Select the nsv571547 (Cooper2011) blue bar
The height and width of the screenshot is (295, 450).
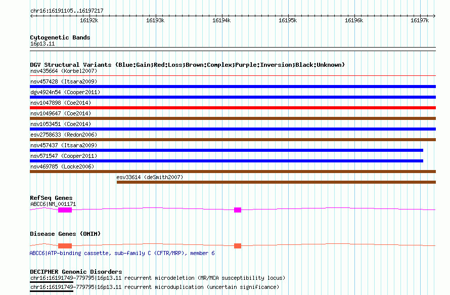tap(227, 161)
